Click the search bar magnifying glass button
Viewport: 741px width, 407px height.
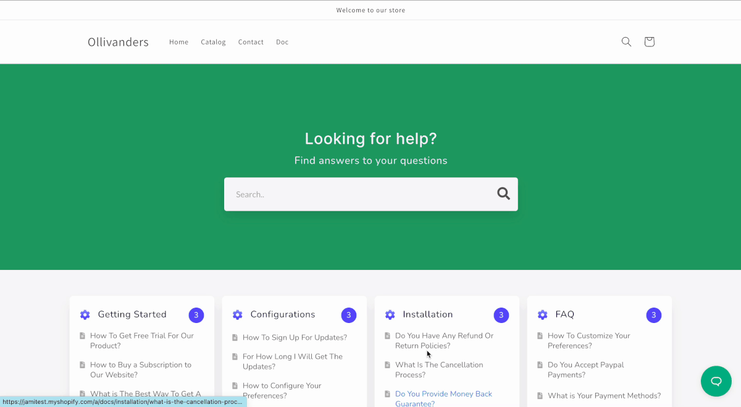(x=503, y=194)
